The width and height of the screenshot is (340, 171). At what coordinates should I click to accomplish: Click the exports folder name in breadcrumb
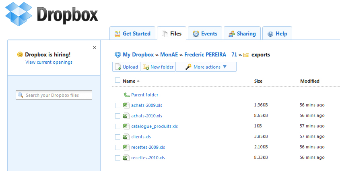(261, 55)
